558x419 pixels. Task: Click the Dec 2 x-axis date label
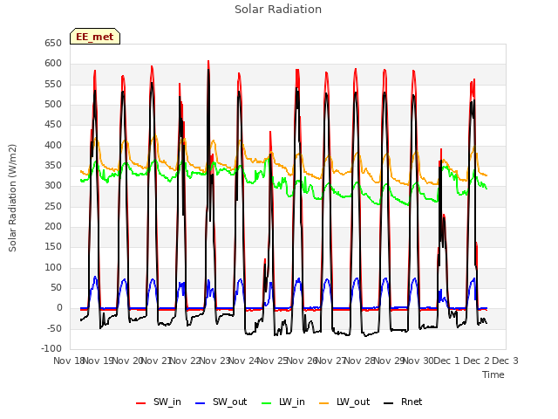point(477,361)
